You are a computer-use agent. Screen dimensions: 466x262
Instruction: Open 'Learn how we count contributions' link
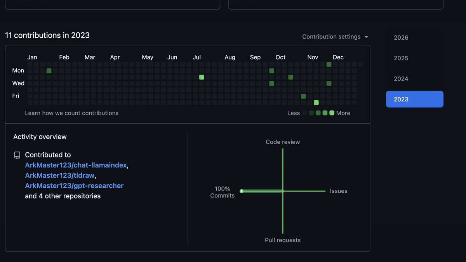72,113
